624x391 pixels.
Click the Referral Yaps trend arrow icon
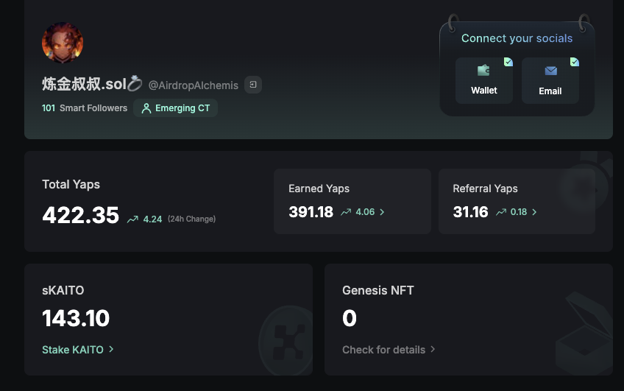pyautogui.click(x=501, y=212)
